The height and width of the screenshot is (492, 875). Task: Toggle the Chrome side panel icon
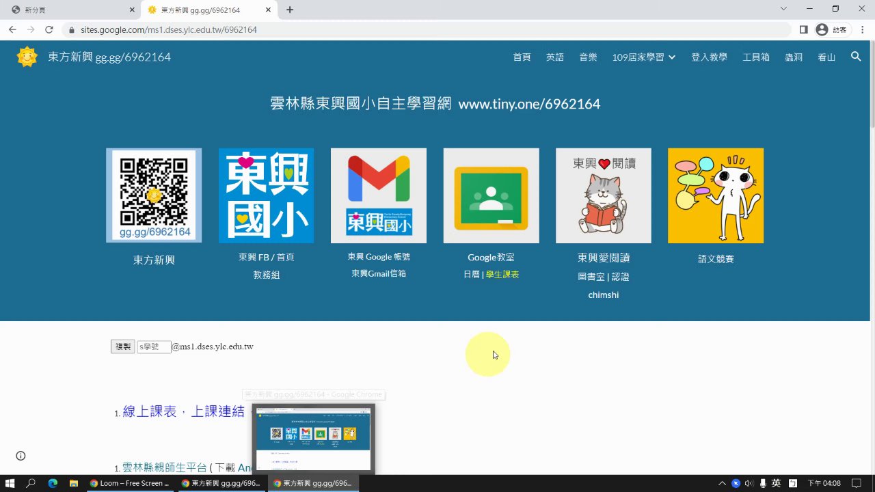(804, 29)
